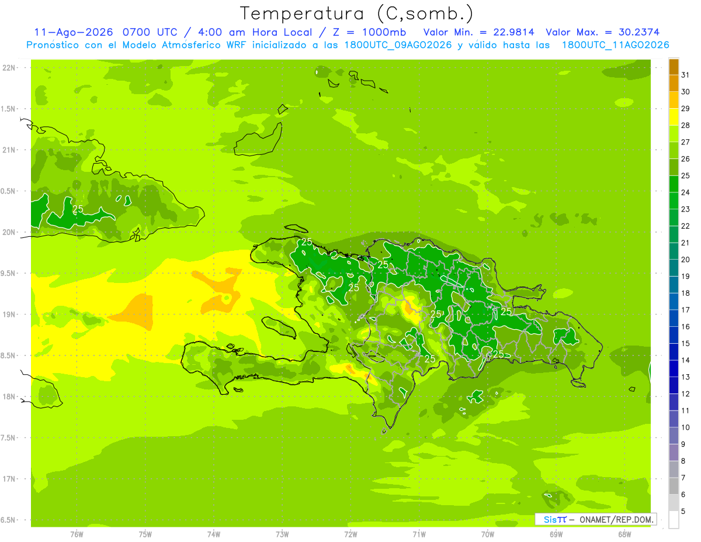Click the '75W' longitude axis label

[145, 534]
